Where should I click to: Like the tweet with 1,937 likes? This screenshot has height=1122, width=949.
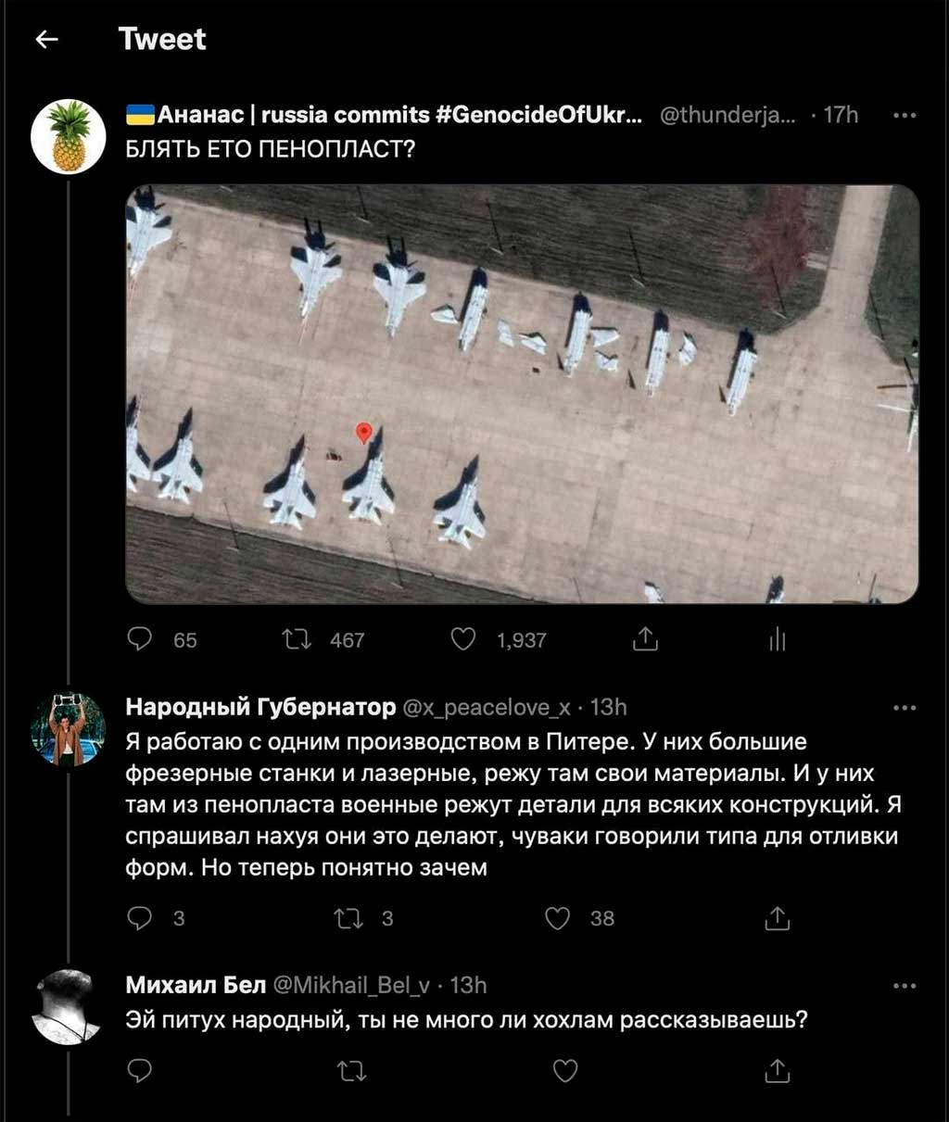(x=462, y=639)
